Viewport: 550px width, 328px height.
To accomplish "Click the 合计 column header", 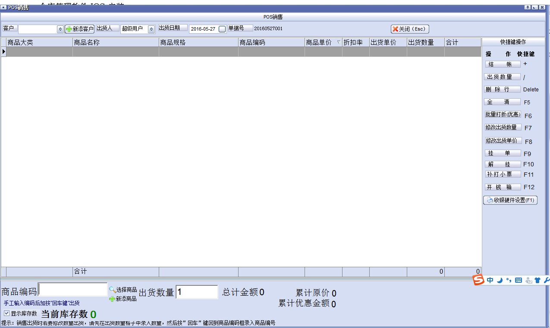I will (462, 42).
